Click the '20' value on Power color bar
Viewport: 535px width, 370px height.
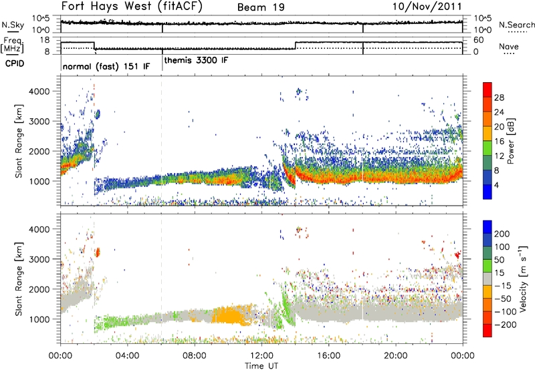(499, 127)
